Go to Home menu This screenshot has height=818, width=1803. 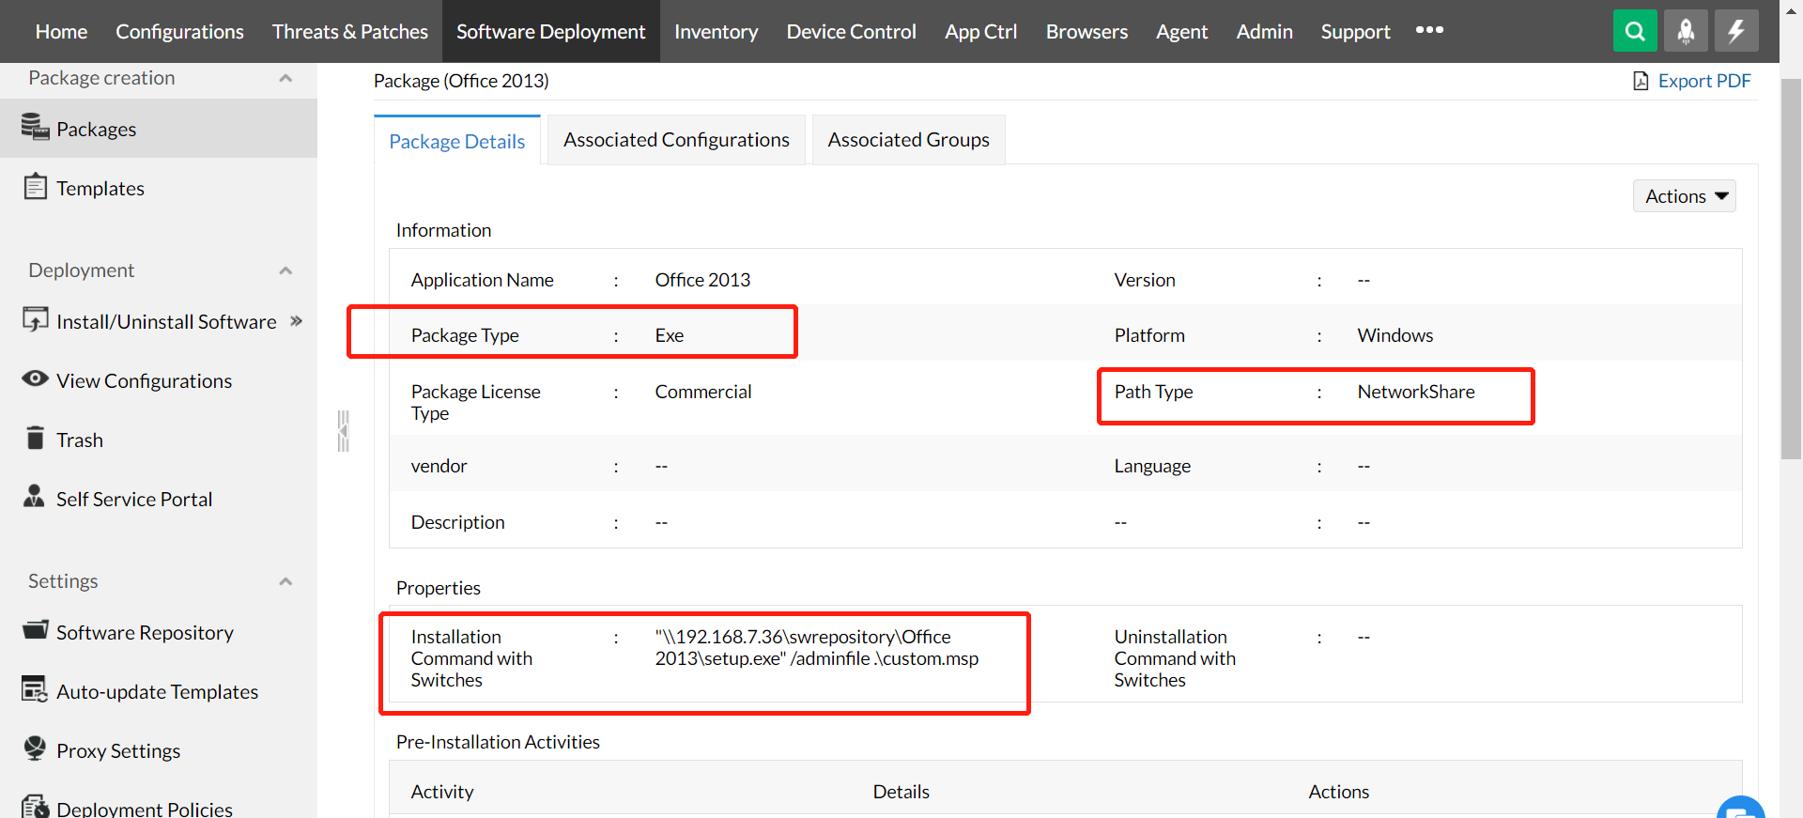pyautogui.click(x=61, y=31)
